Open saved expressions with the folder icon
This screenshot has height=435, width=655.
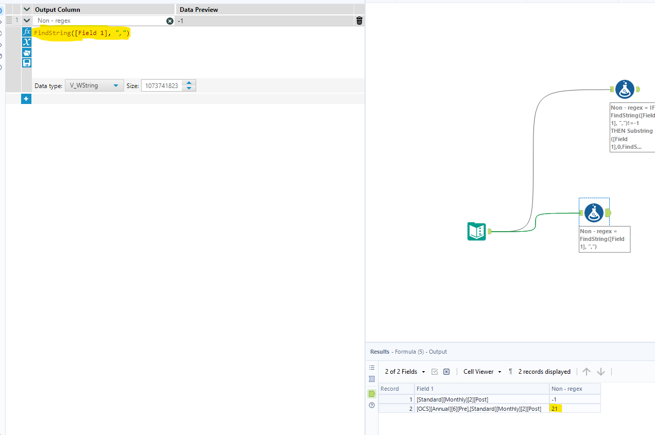pyautogui.click(x=27, y=53)
